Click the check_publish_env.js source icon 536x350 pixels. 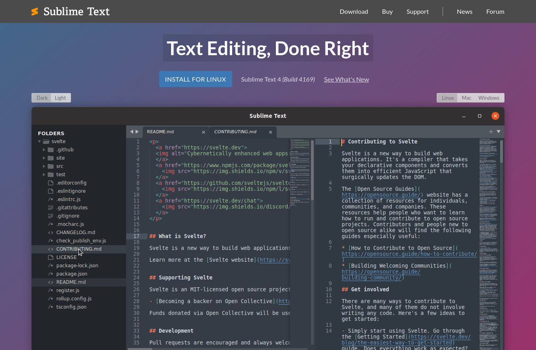click(x=50, y=241)
